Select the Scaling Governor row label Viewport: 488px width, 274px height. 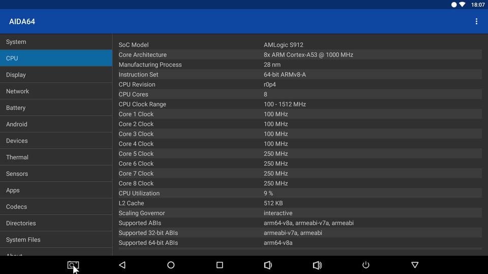[142, 213]
